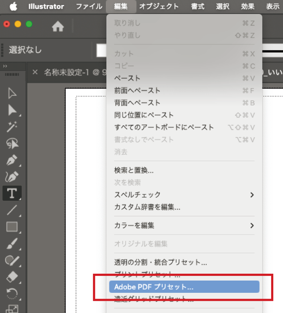Choose 遠近グリッドプリセット... menu item
The image size is (283, 313).
point(184,299)
